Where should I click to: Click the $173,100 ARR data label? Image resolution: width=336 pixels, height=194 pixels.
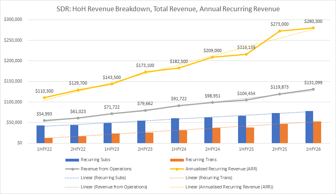coord(145,65)
